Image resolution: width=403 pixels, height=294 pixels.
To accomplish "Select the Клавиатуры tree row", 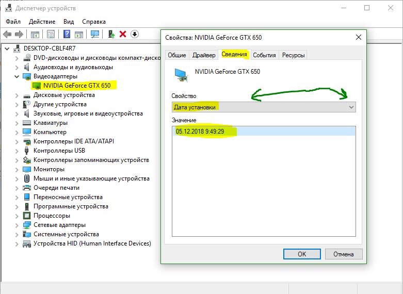I will [x=51, y=123].
